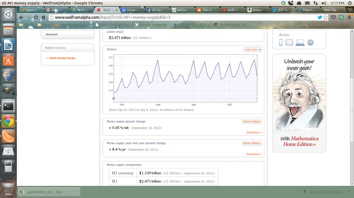Bookmark this page with the star icon

[325, 17]
